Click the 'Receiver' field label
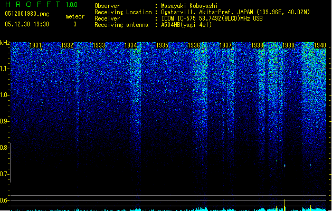332x211 pixels. [x=107, y=18]
